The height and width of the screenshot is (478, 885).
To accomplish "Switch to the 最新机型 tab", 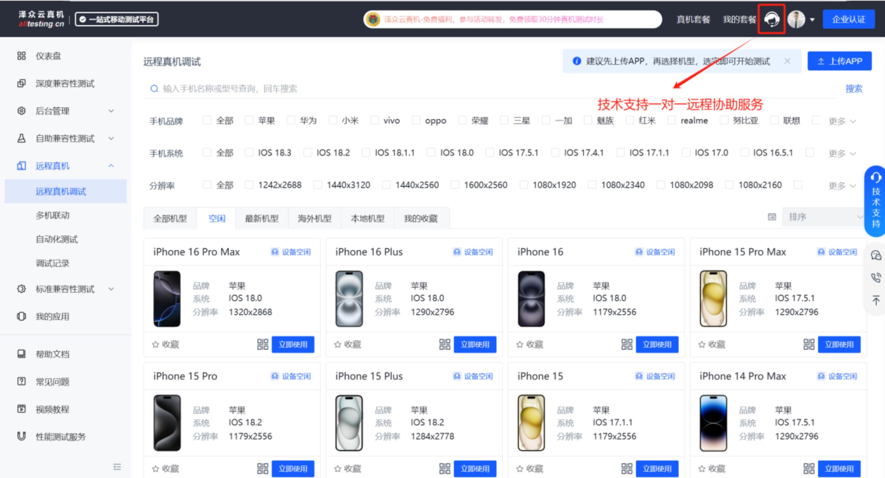I will pos(262,218).
